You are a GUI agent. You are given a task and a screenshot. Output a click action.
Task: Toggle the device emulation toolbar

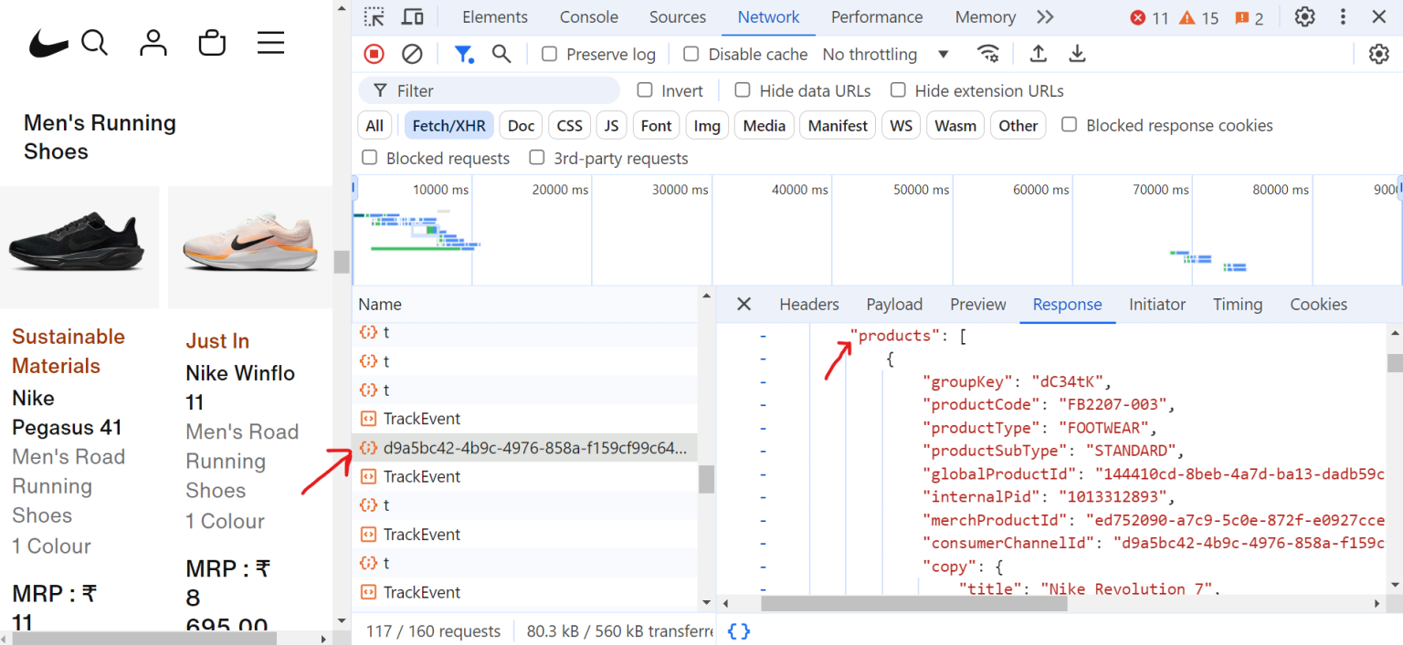coord(412,16)
